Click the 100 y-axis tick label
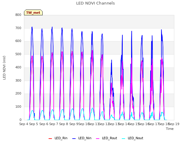 pyautogui.click(x=18, y=107)
